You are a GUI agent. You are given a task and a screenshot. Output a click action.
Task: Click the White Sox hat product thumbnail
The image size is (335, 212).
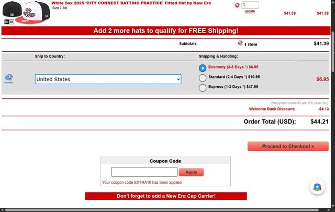[26, 13]
